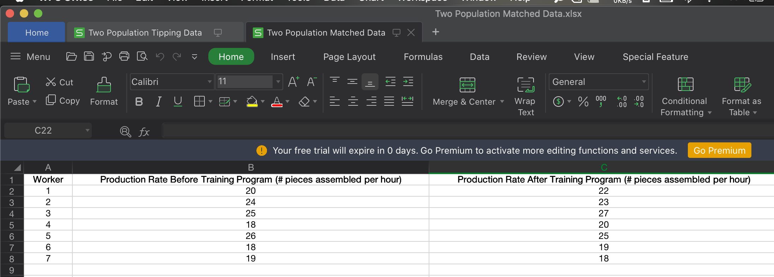Screen dimensions: 774x277
Task: Expand the Name Box C22 dropdown
Action: coord(87,130)
